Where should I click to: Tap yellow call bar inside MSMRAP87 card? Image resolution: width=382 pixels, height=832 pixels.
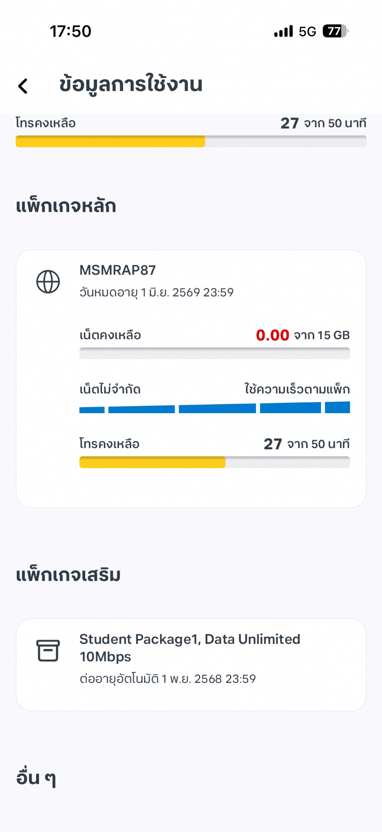click(152, 462)
